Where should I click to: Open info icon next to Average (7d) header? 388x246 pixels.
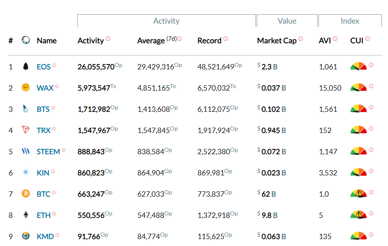click(179, 38)
